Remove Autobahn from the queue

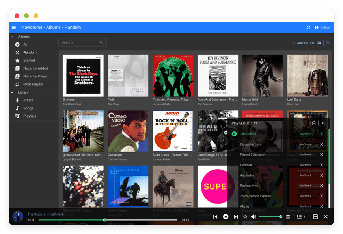[322, 175]
